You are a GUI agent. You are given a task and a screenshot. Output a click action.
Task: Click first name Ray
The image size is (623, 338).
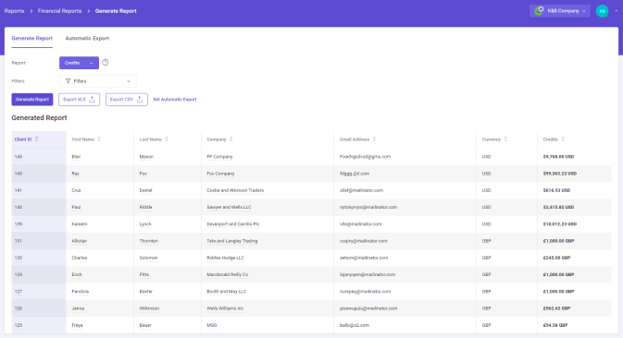[x=75, y=174]
